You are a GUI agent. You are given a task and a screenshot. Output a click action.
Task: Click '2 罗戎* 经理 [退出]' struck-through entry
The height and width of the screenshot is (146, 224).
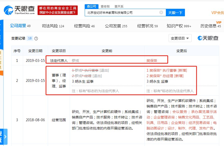point(87,76)
